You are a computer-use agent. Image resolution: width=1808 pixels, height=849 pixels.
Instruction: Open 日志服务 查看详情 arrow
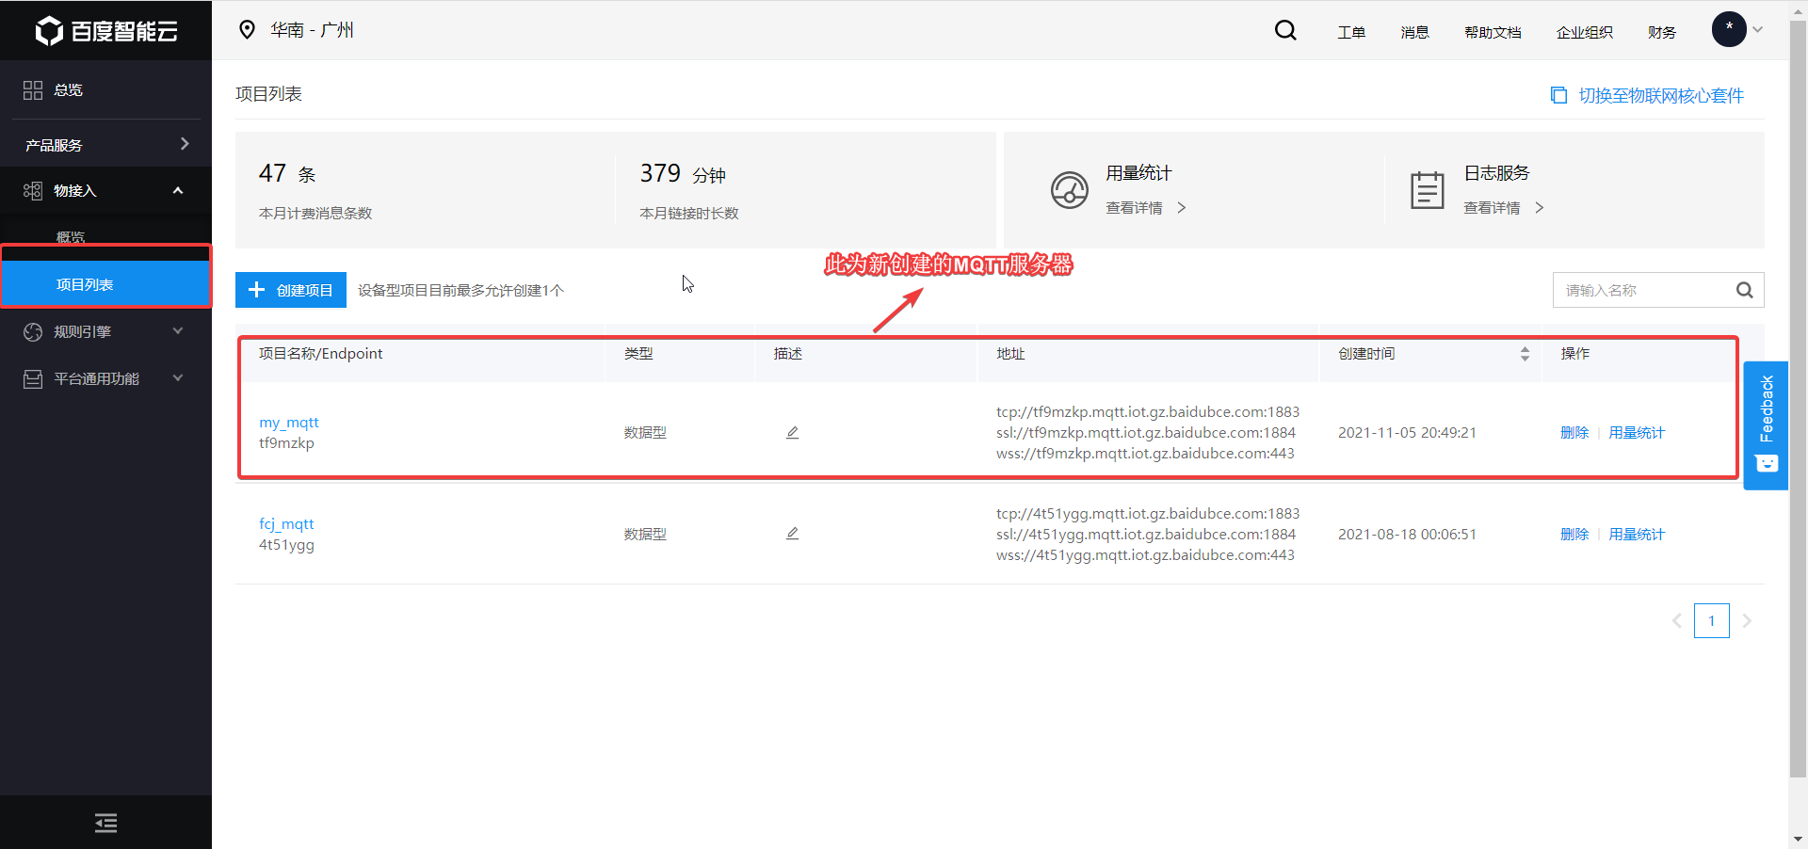click(1539, 208)
